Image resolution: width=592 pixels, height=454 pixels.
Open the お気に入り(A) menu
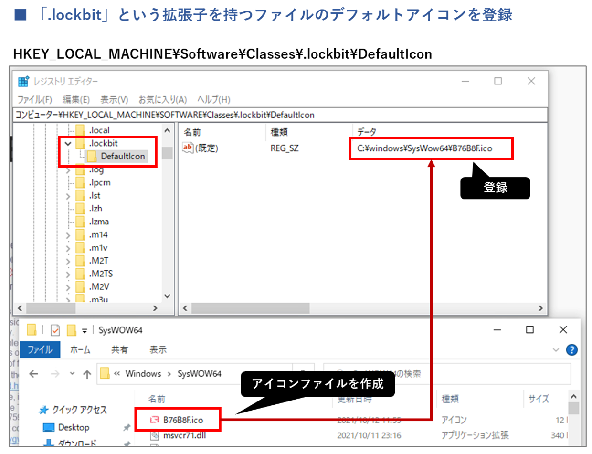tap(162, 100)
